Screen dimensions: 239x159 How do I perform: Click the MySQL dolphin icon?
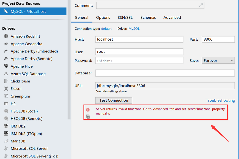[x=6, y=12]
